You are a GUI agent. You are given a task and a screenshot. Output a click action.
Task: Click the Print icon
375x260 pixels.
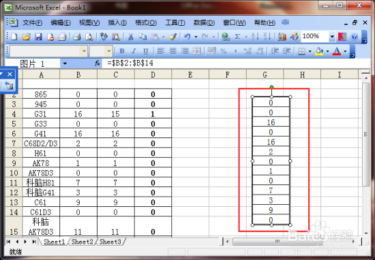(77, 37)
